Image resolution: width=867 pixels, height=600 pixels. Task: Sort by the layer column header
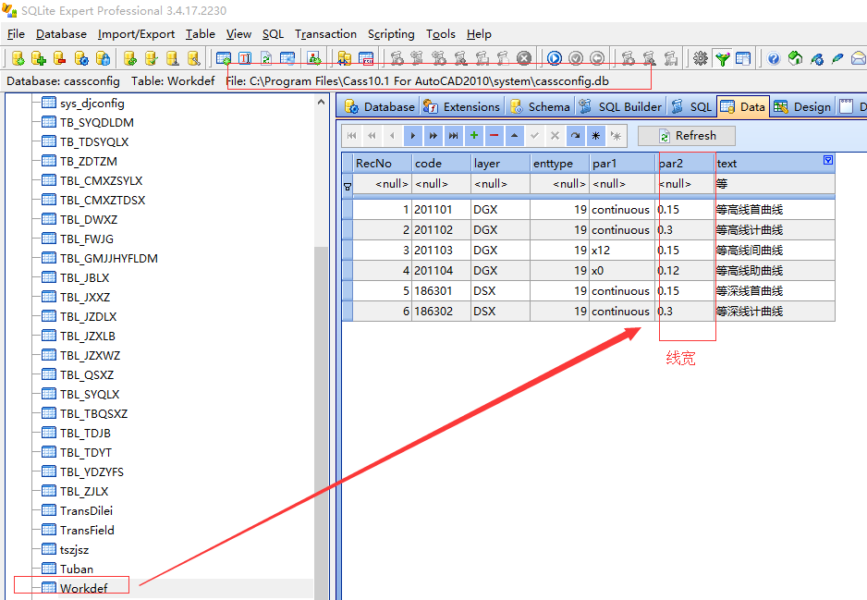coord(500,163)
